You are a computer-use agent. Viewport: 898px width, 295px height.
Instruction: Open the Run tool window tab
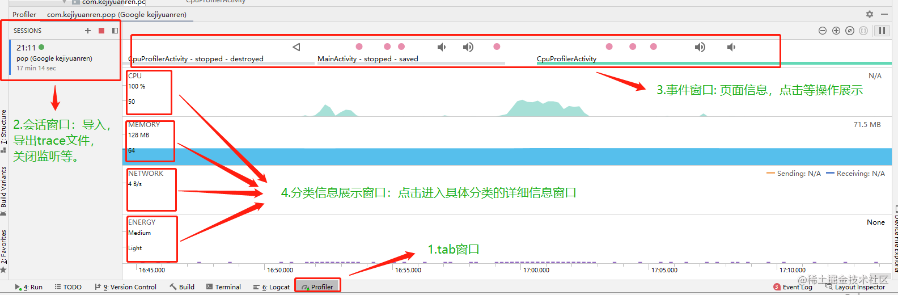click(29, 287)
